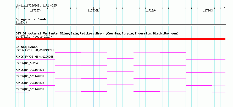Select the FXYD6-FXYD2|NM_001204268 transcript label
This screenshot has height=107, width=233.
coord(35,57)
